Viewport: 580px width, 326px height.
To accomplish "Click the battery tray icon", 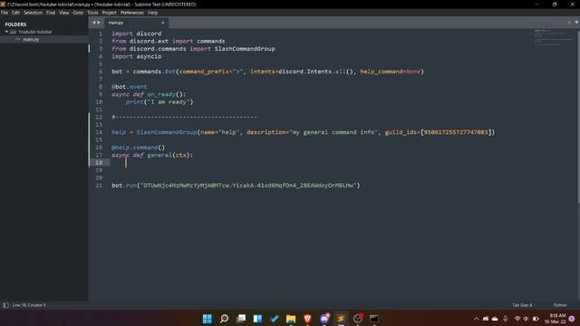I will point(536,319).
